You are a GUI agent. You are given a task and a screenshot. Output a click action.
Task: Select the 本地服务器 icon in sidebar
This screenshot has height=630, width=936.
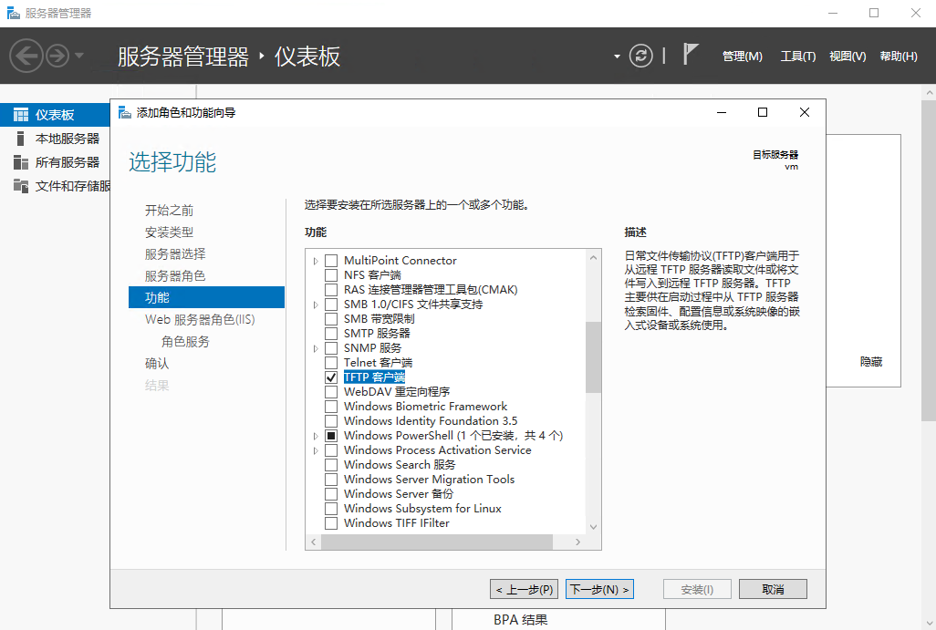point(21,139)
